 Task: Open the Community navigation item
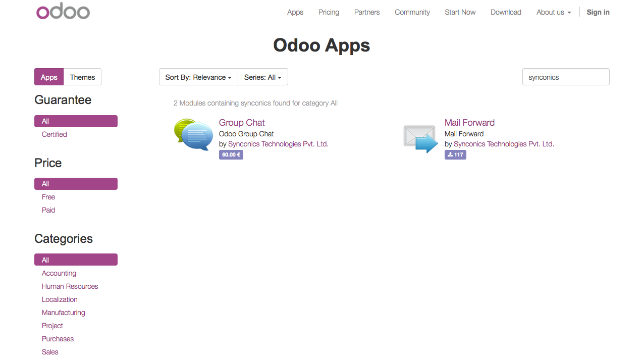coord(412,12)
